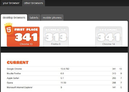Image resolution: width=129 pixels, height=92 pixels.
Task: Click score '293' in Apple Safari row
Action: coord(114,78)
